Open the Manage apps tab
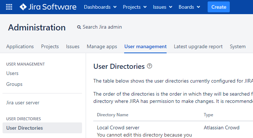Screen dimensions: 253x138 (x=102, y=46)
